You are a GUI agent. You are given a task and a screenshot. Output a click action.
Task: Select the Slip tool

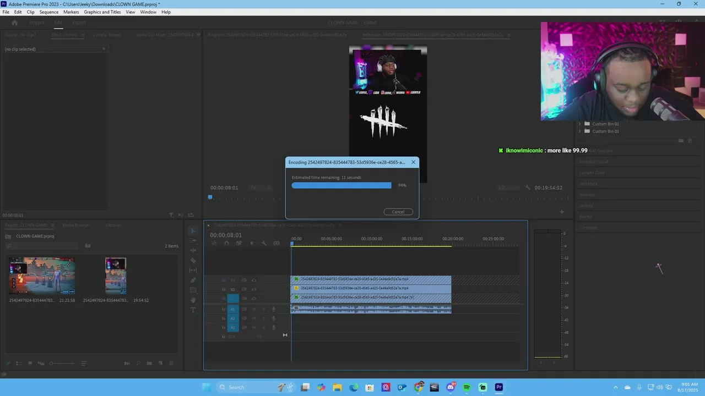pos(193,271)
